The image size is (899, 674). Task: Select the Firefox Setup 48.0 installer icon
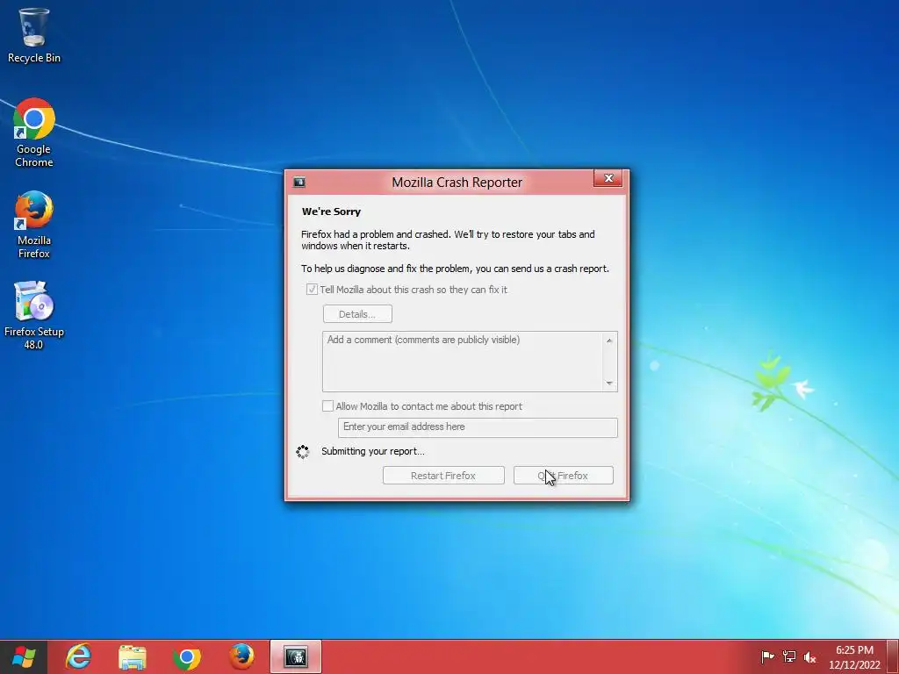click(34, 315)
